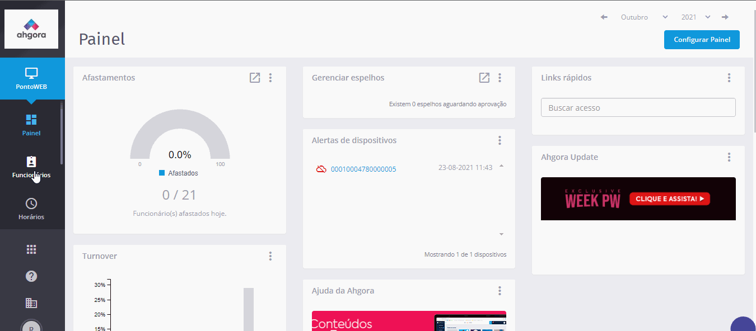756x331 pixels.
Task: Click Funcionário(s) afastados hoje text
Action: tap(180, 214)
